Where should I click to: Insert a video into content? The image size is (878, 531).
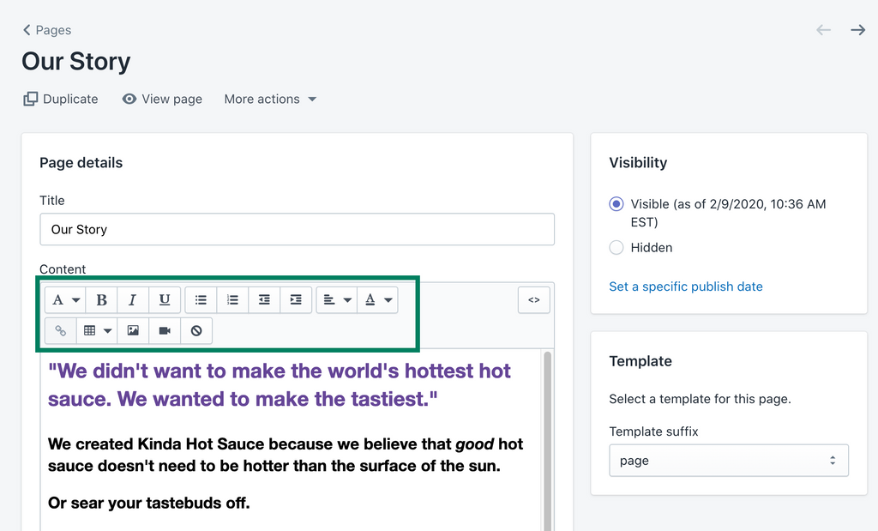click(165, 330)
